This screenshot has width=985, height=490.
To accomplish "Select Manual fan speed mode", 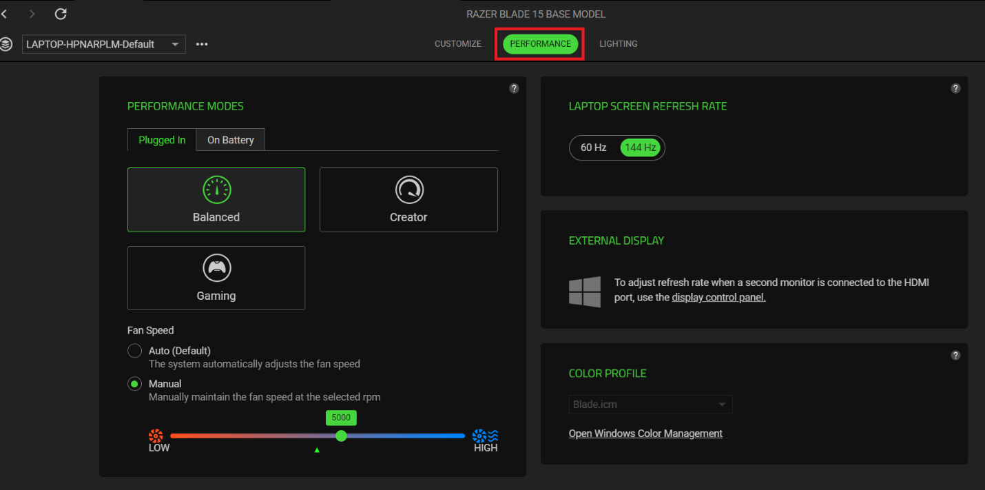I will [134, 383].
